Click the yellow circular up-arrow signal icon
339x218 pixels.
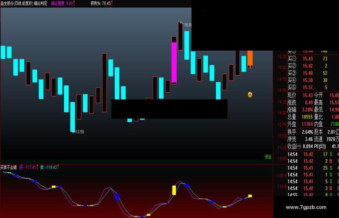(250, 95)
